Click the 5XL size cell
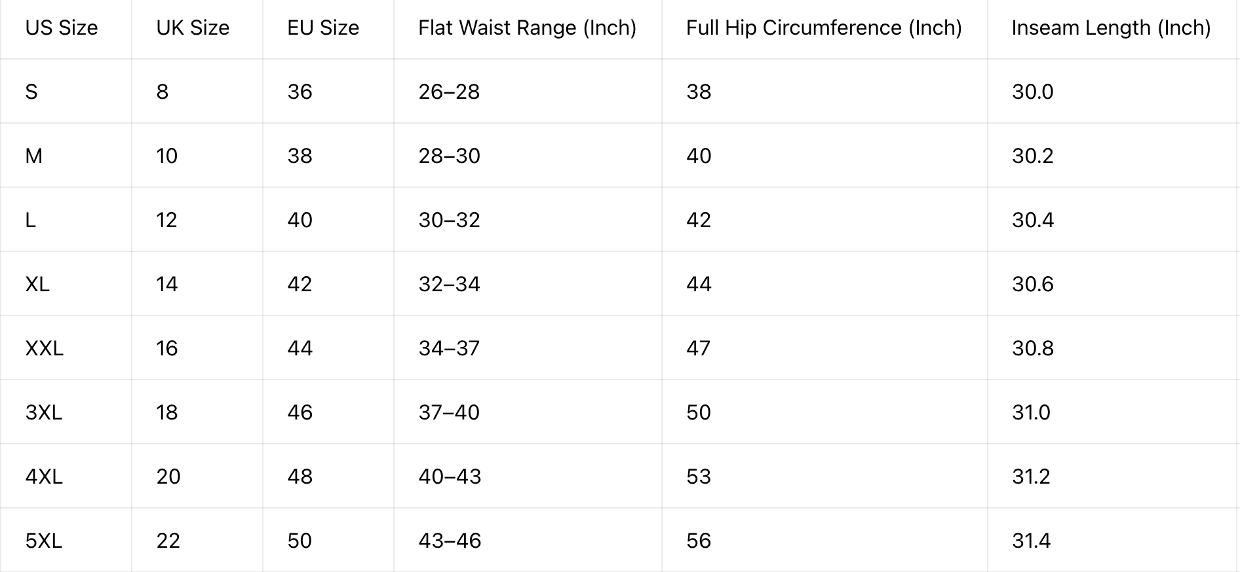1240x572 pixels. tap(66, 541)
